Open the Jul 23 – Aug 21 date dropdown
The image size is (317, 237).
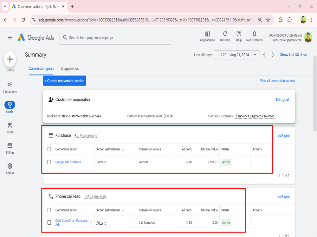click(x=237, y=55)
